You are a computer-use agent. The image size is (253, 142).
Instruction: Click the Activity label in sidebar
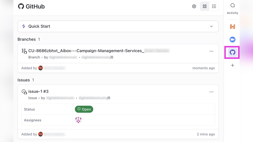233,13
